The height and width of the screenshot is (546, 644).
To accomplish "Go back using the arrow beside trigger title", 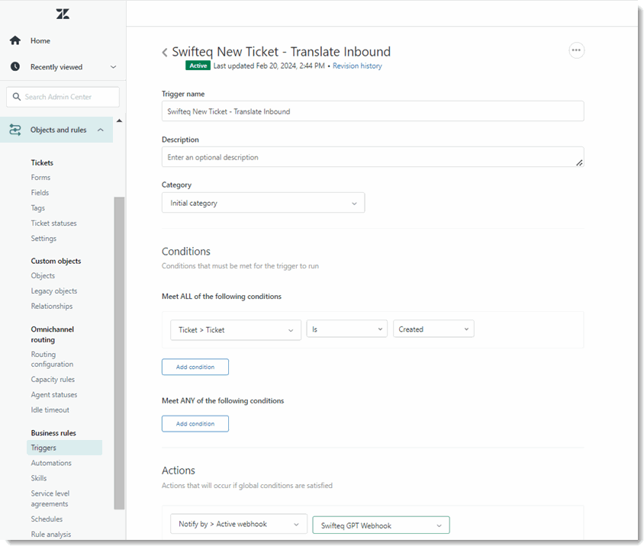I will tap(165, 52).
